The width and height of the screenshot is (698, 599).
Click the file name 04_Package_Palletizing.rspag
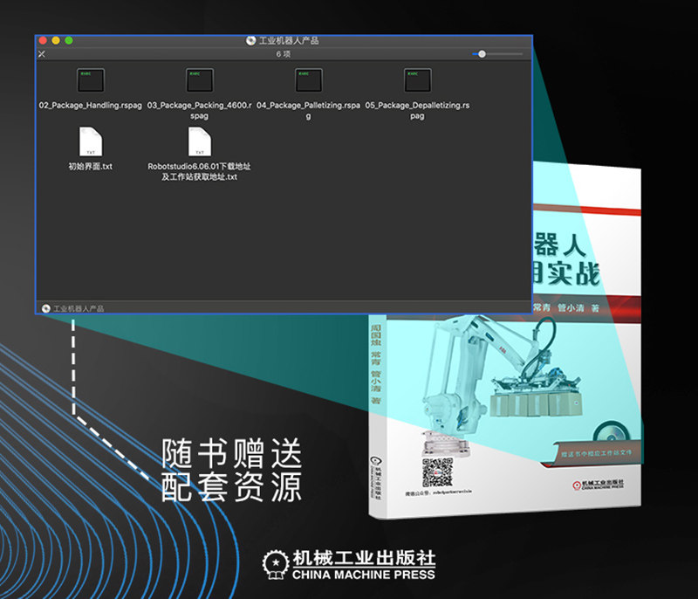(x=309, y=110)
